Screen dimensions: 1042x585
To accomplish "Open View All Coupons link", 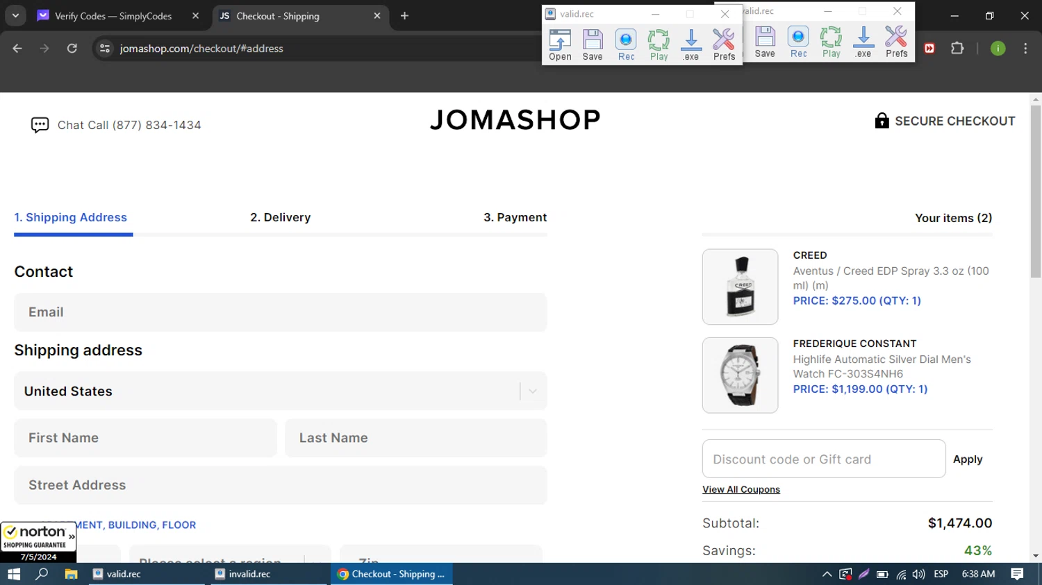I will tap(741, 489).
